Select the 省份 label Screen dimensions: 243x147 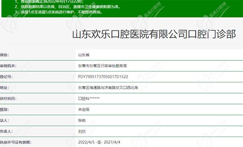(4, 55)
